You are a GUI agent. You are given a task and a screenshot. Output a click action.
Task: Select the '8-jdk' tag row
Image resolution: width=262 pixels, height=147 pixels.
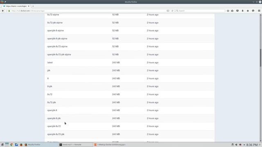tap(129, 87)
